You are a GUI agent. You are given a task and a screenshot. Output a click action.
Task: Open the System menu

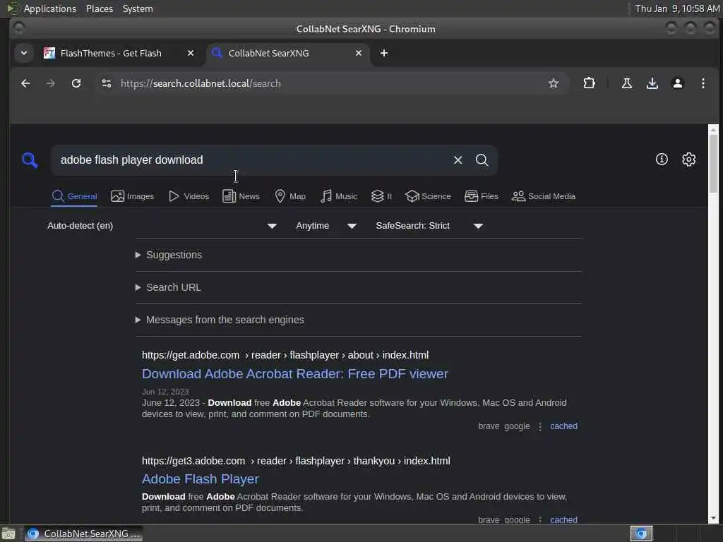click(x=138, y=8)
